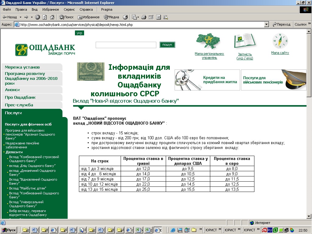Click the address bar URL field
Screen dimensions: 312x234
tap(139, 24)
